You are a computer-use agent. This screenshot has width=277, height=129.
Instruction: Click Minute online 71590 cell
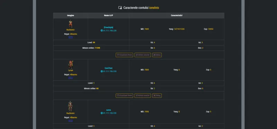91,48
